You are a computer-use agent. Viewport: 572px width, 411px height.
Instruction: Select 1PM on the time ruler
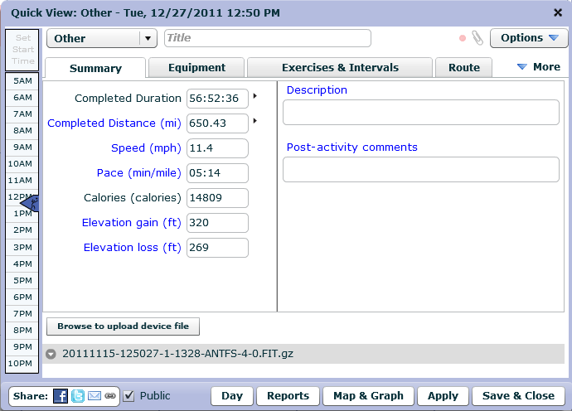pyautogui.click(x=22, y=214)
